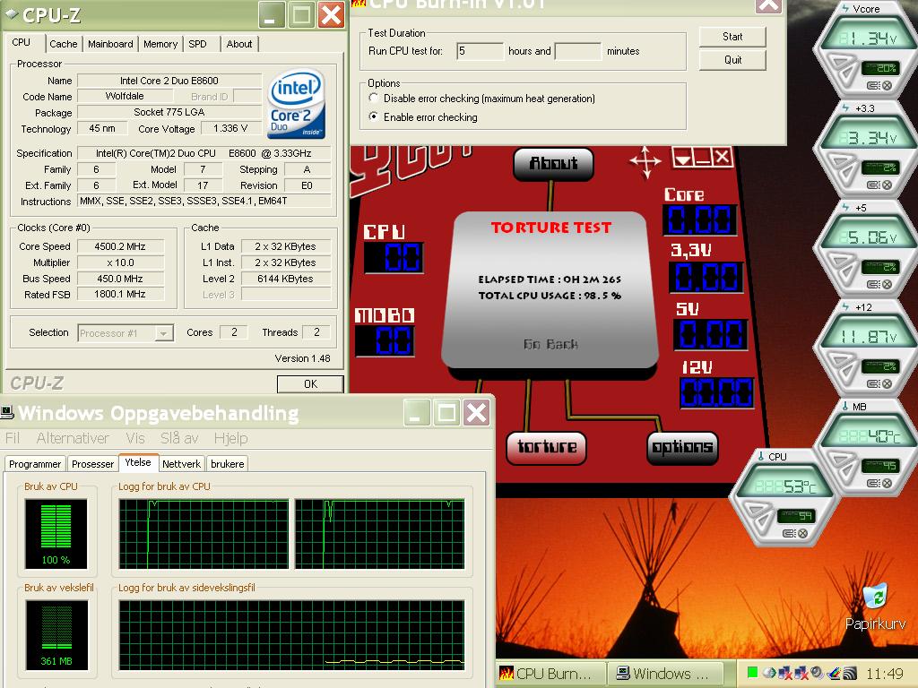Open the CPU temperature gadget's settings icon
This screenshot has height=688, width=918.
788,534
